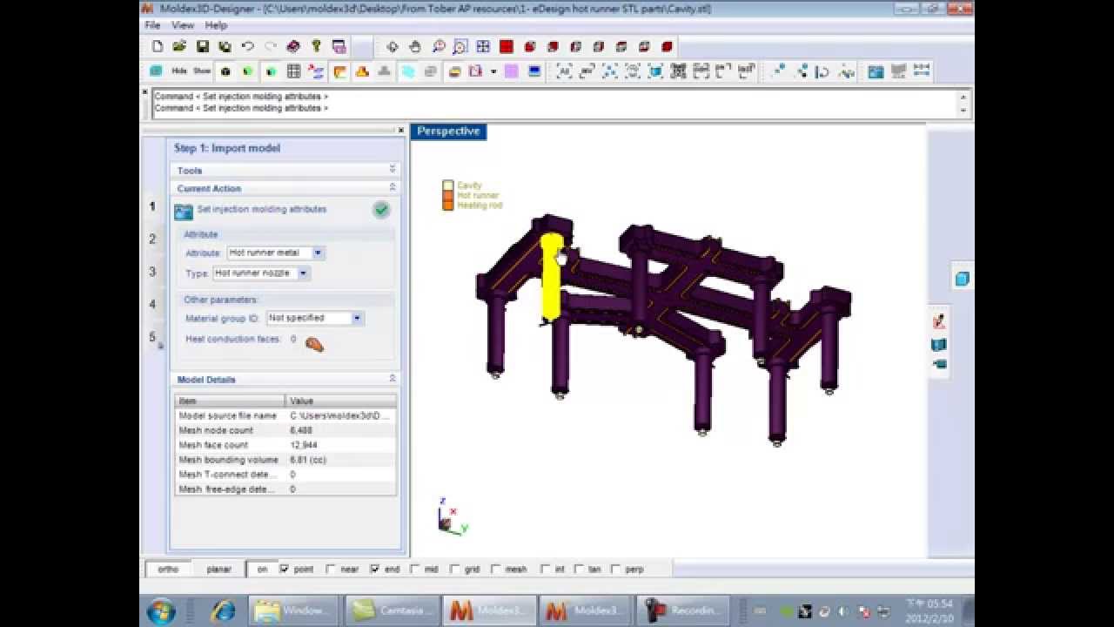This screenshot has height=627, width=1114.
Task: Click the Show objects toolbar button
Action: pos(202,71)
